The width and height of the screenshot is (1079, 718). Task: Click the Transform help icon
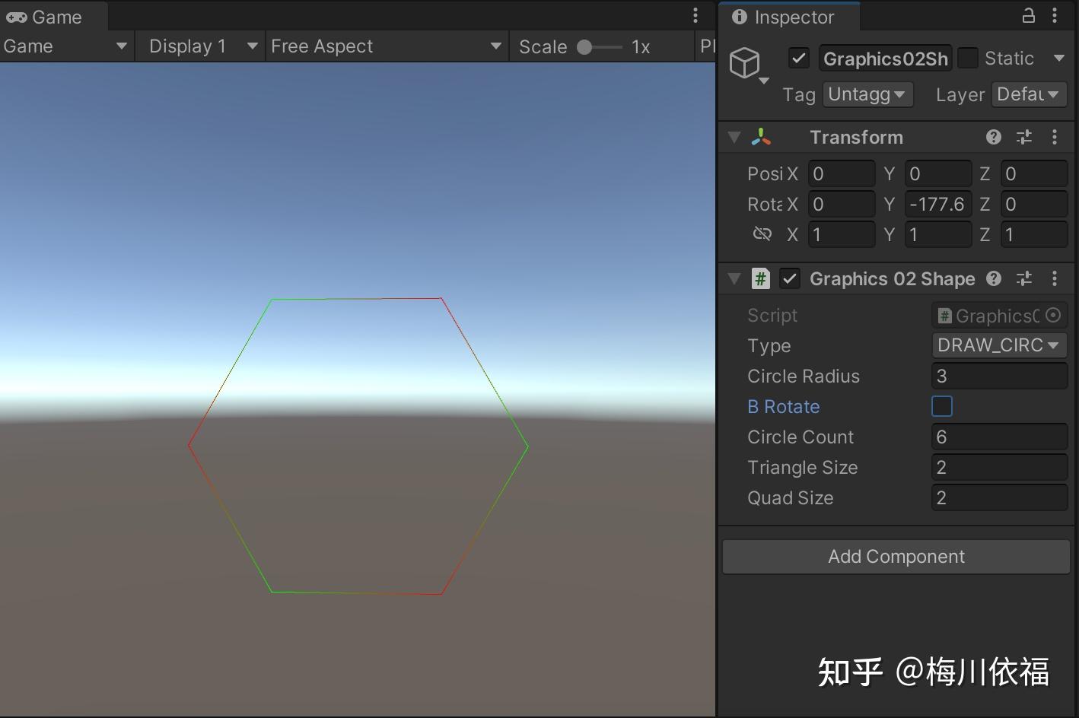[x=993, y=137]
